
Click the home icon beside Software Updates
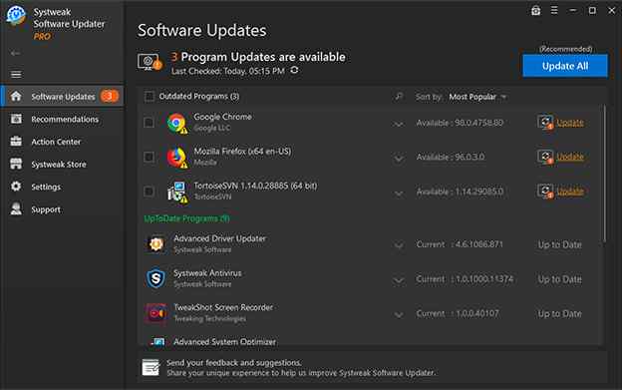(x=16, y=96)
